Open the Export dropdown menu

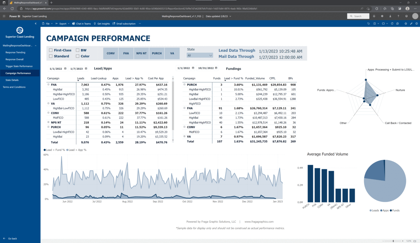[x=63, y=23]
